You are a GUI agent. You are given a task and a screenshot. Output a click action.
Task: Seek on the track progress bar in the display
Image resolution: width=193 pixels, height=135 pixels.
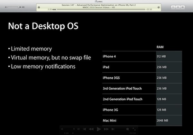tap(99, 9)
